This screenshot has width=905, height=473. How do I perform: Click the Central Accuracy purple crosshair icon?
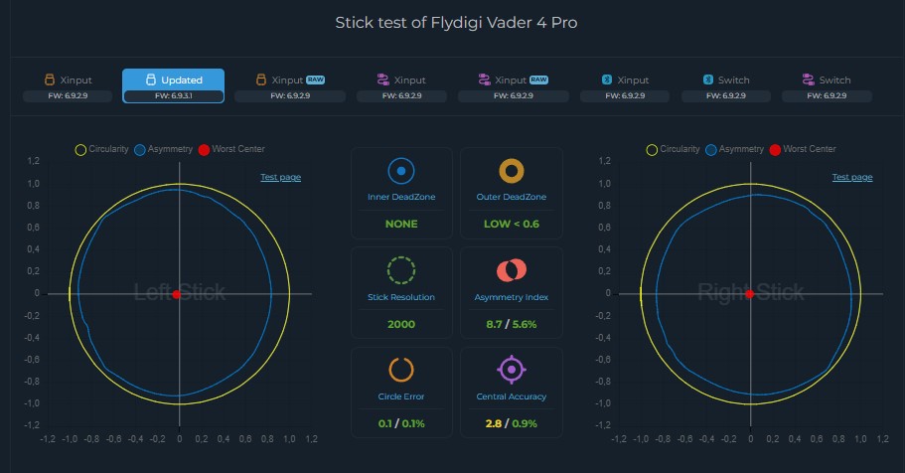pyautogui.click(x=512, y=370)
